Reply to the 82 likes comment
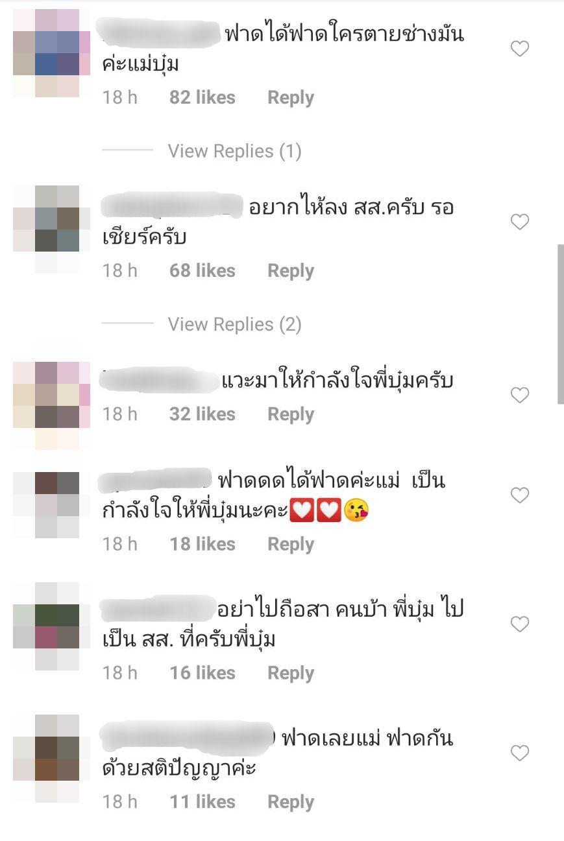 click(x=291, y=98)
